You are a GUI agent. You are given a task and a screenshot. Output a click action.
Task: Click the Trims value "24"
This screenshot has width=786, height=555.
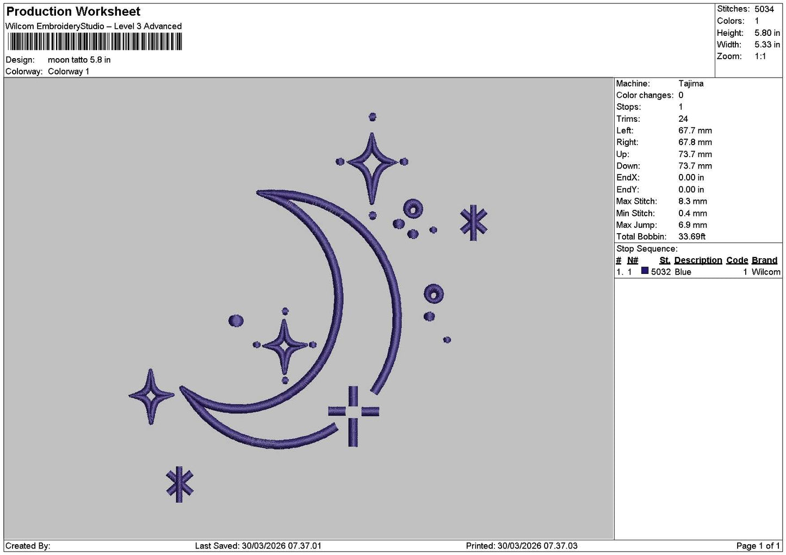click(683, 119)
